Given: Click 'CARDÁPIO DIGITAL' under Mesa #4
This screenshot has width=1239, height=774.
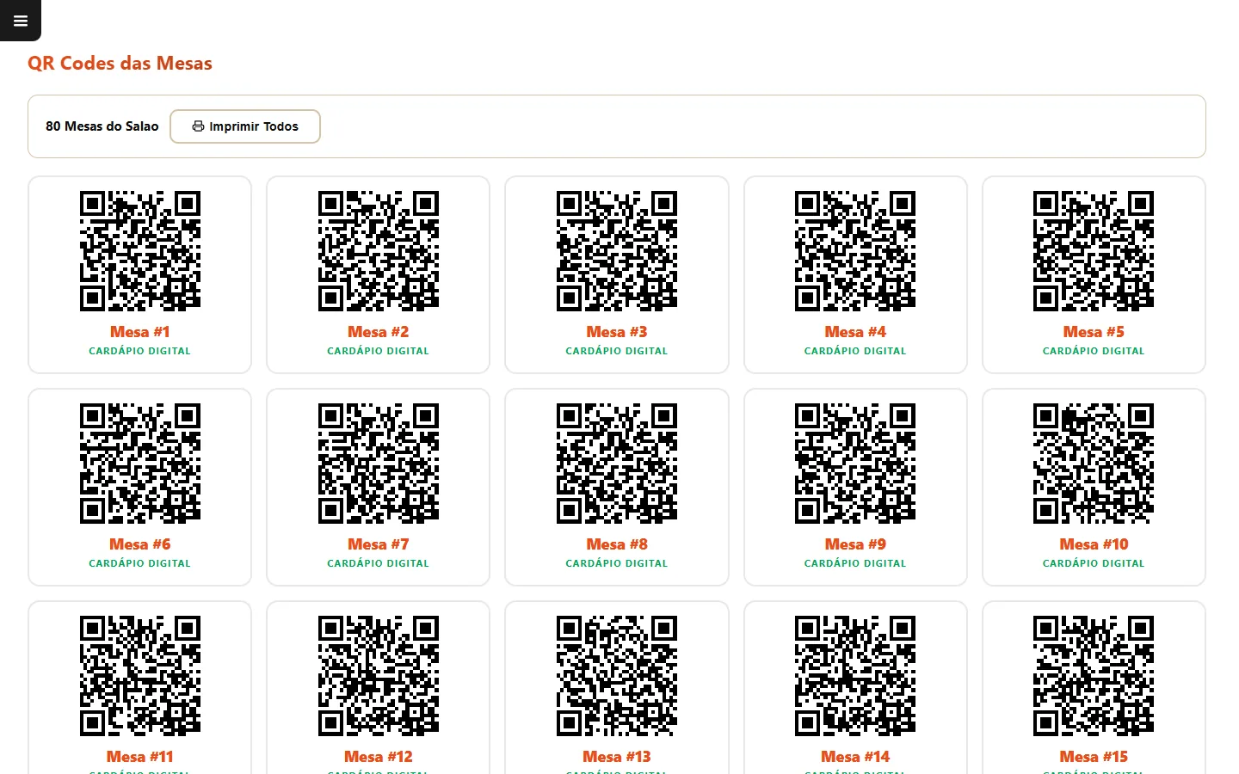Looking at the screenshot, I should pos(855,351).
